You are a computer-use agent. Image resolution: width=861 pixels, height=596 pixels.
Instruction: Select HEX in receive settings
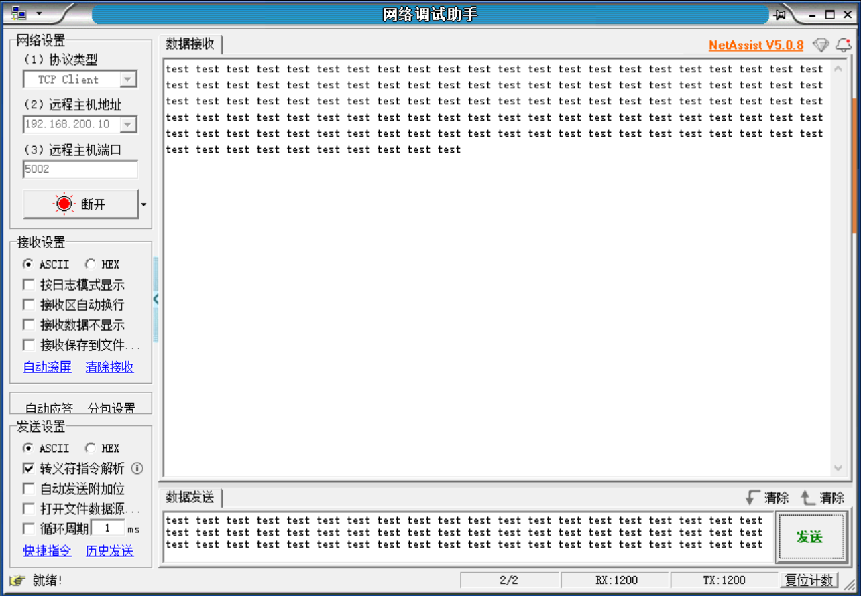click(x=102, y=264)
